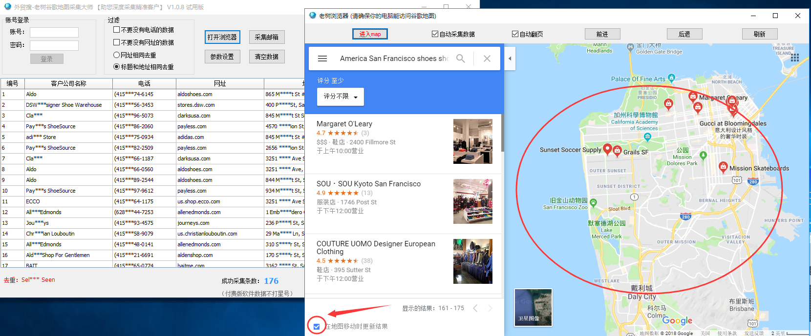The height and width of the screenshot is (336, 811).
Task: Click the Google logo on map
Action: pyautogui.click(x=677, y=320)
